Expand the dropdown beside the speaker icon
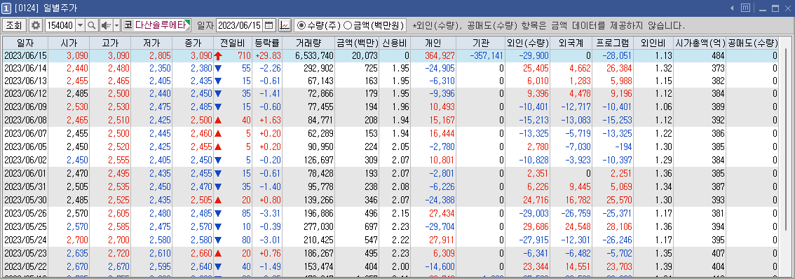This screenshot has height=279, width=795. 116,25
